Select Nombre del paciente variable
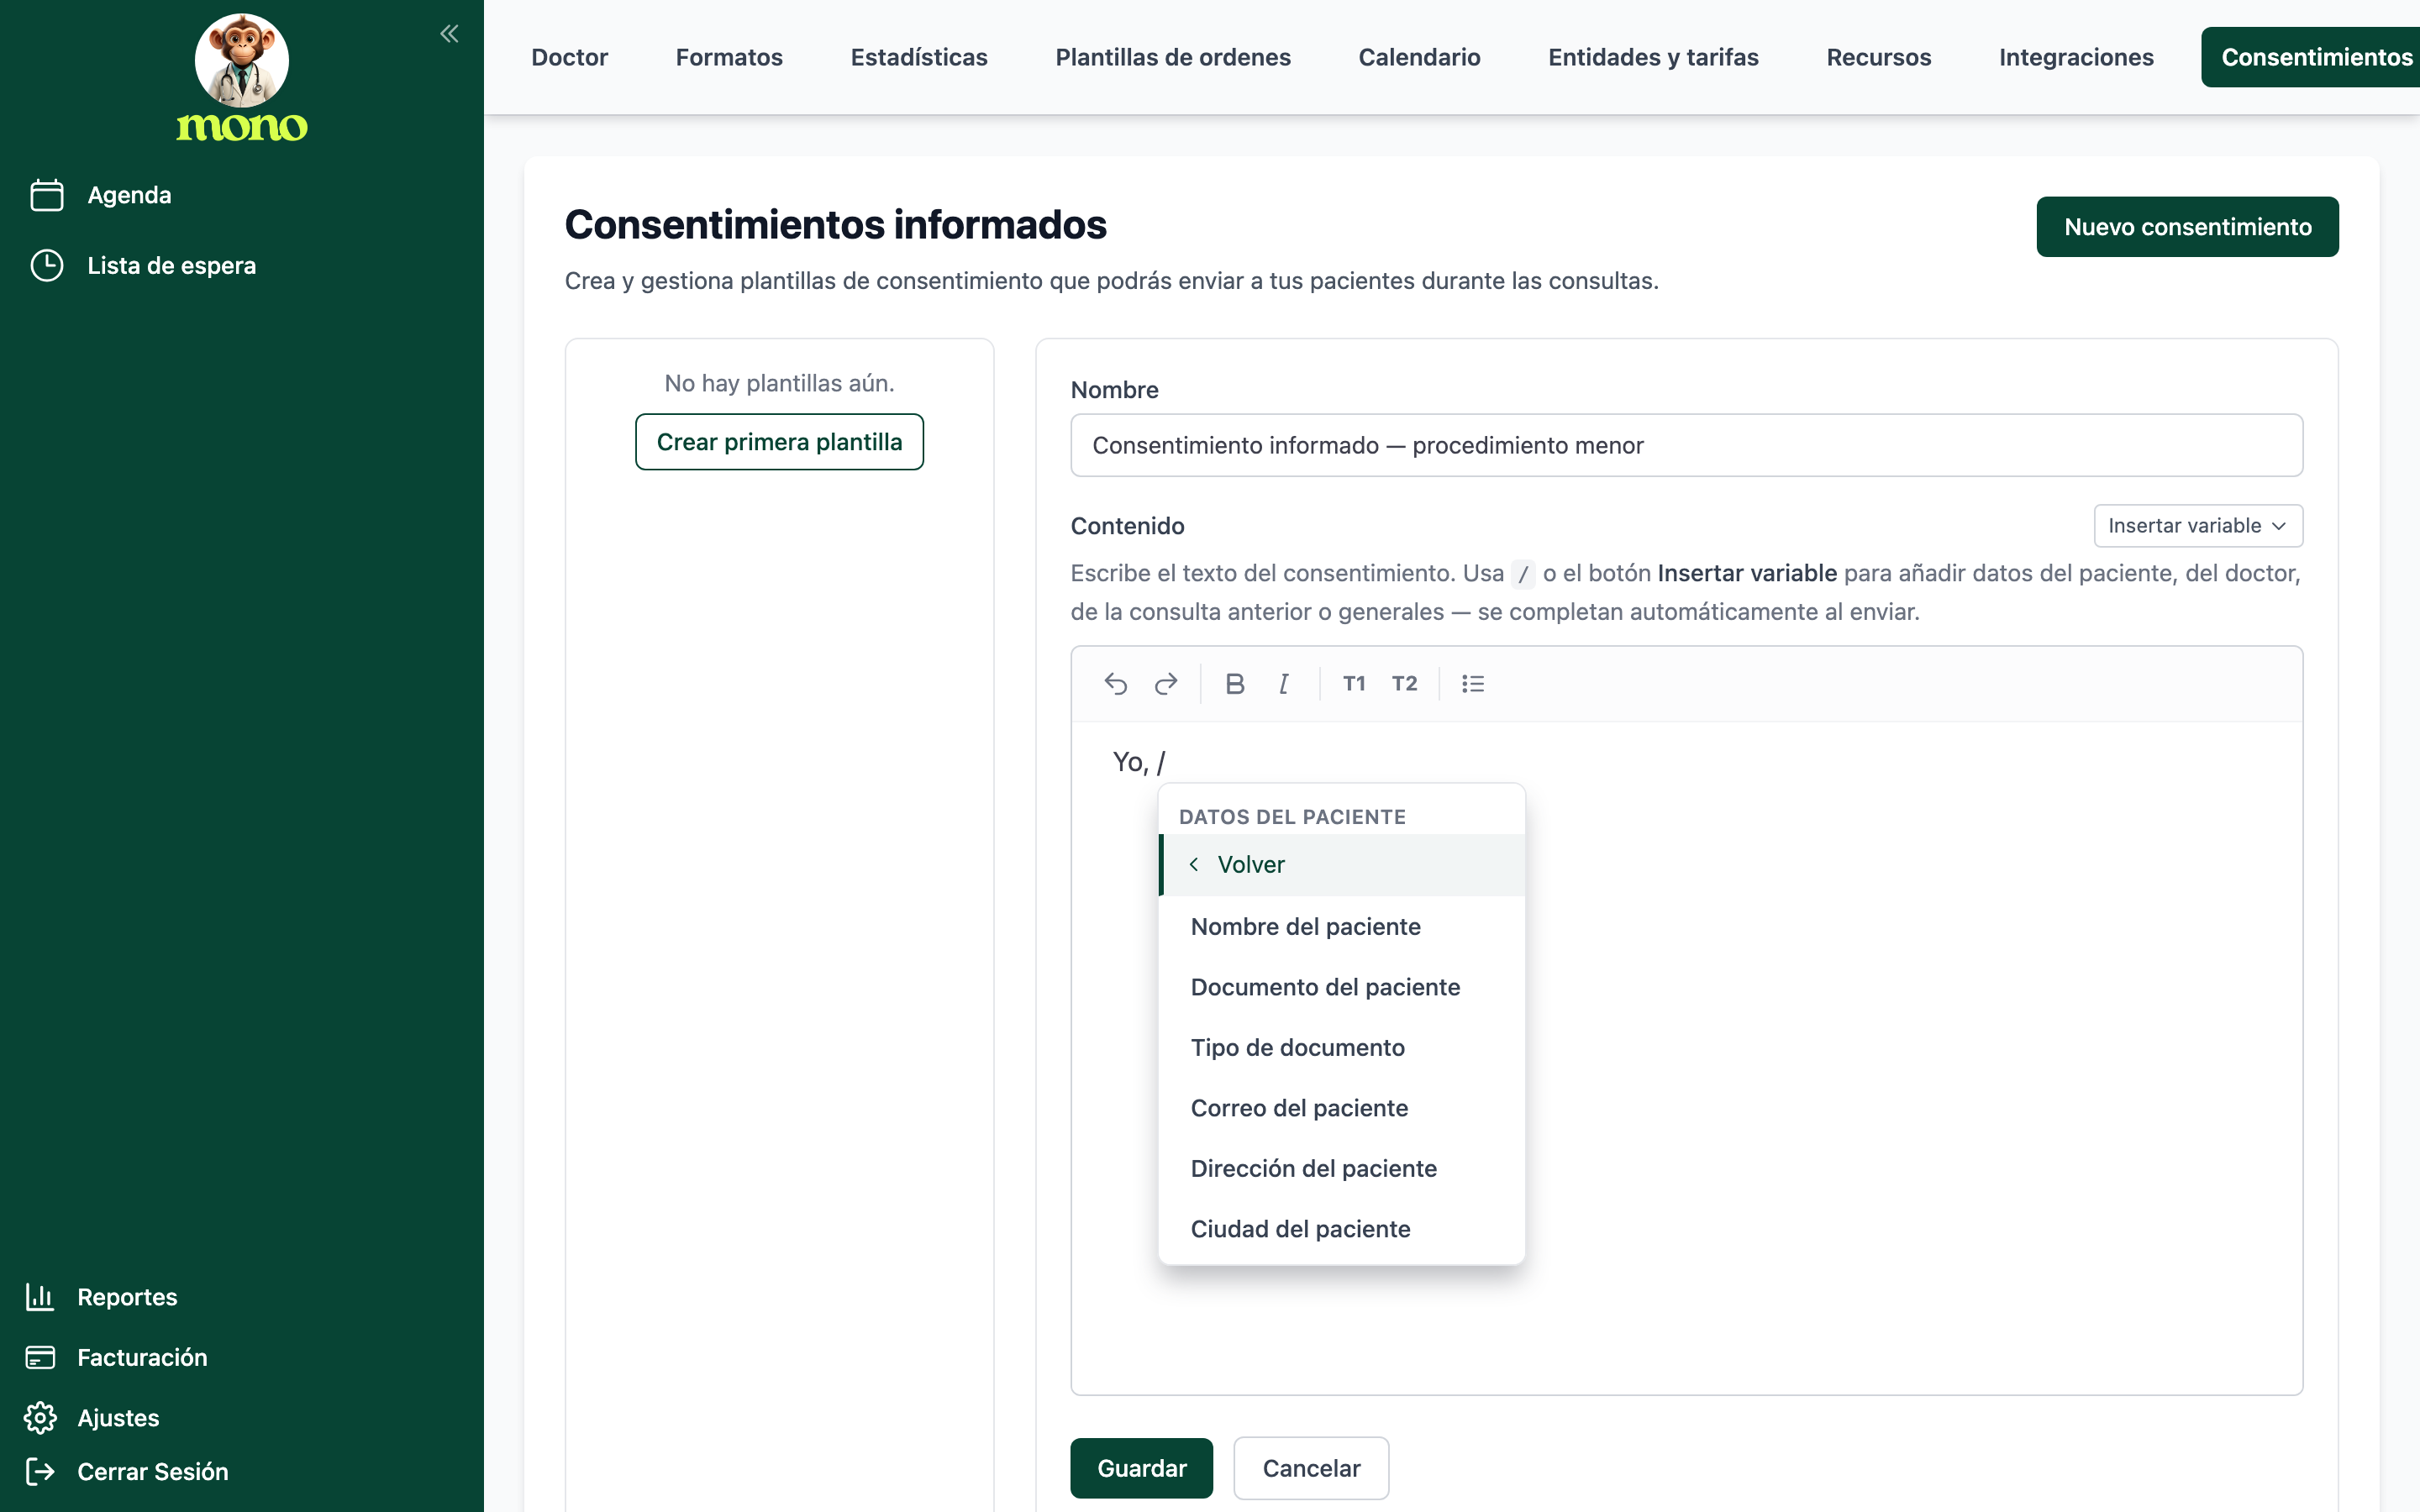 tap(1342, 927)
